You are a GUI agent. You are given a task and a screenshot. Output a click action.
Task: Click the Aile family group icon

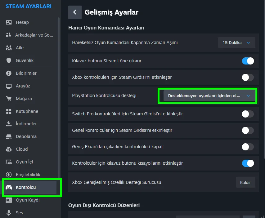coord(9,48)
